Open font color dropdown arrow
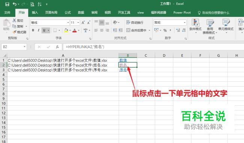Viewport: 244px width, 143px height. pyautogui.click(x=79, y=30)
